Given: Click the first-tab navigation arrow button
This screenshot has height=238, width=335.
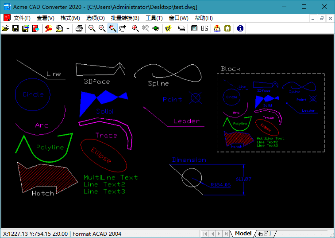Looking at the screenshot, I should [205, 234].
